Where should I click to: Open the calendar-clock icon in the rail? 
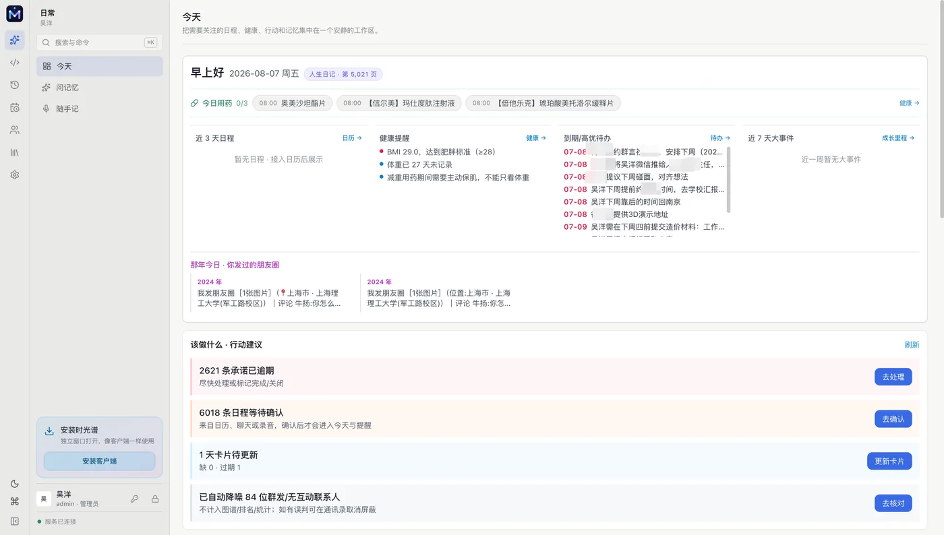14,108
